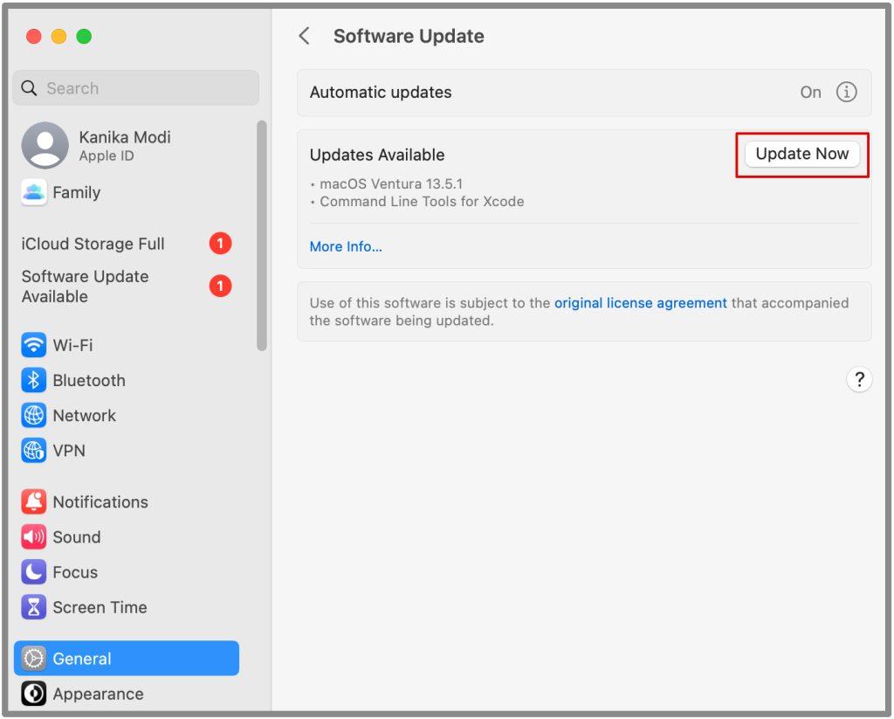Open the Screen Time settings label
Image resolution: width=894 pixels, height=719 pixels.
(x=100, y=608)
